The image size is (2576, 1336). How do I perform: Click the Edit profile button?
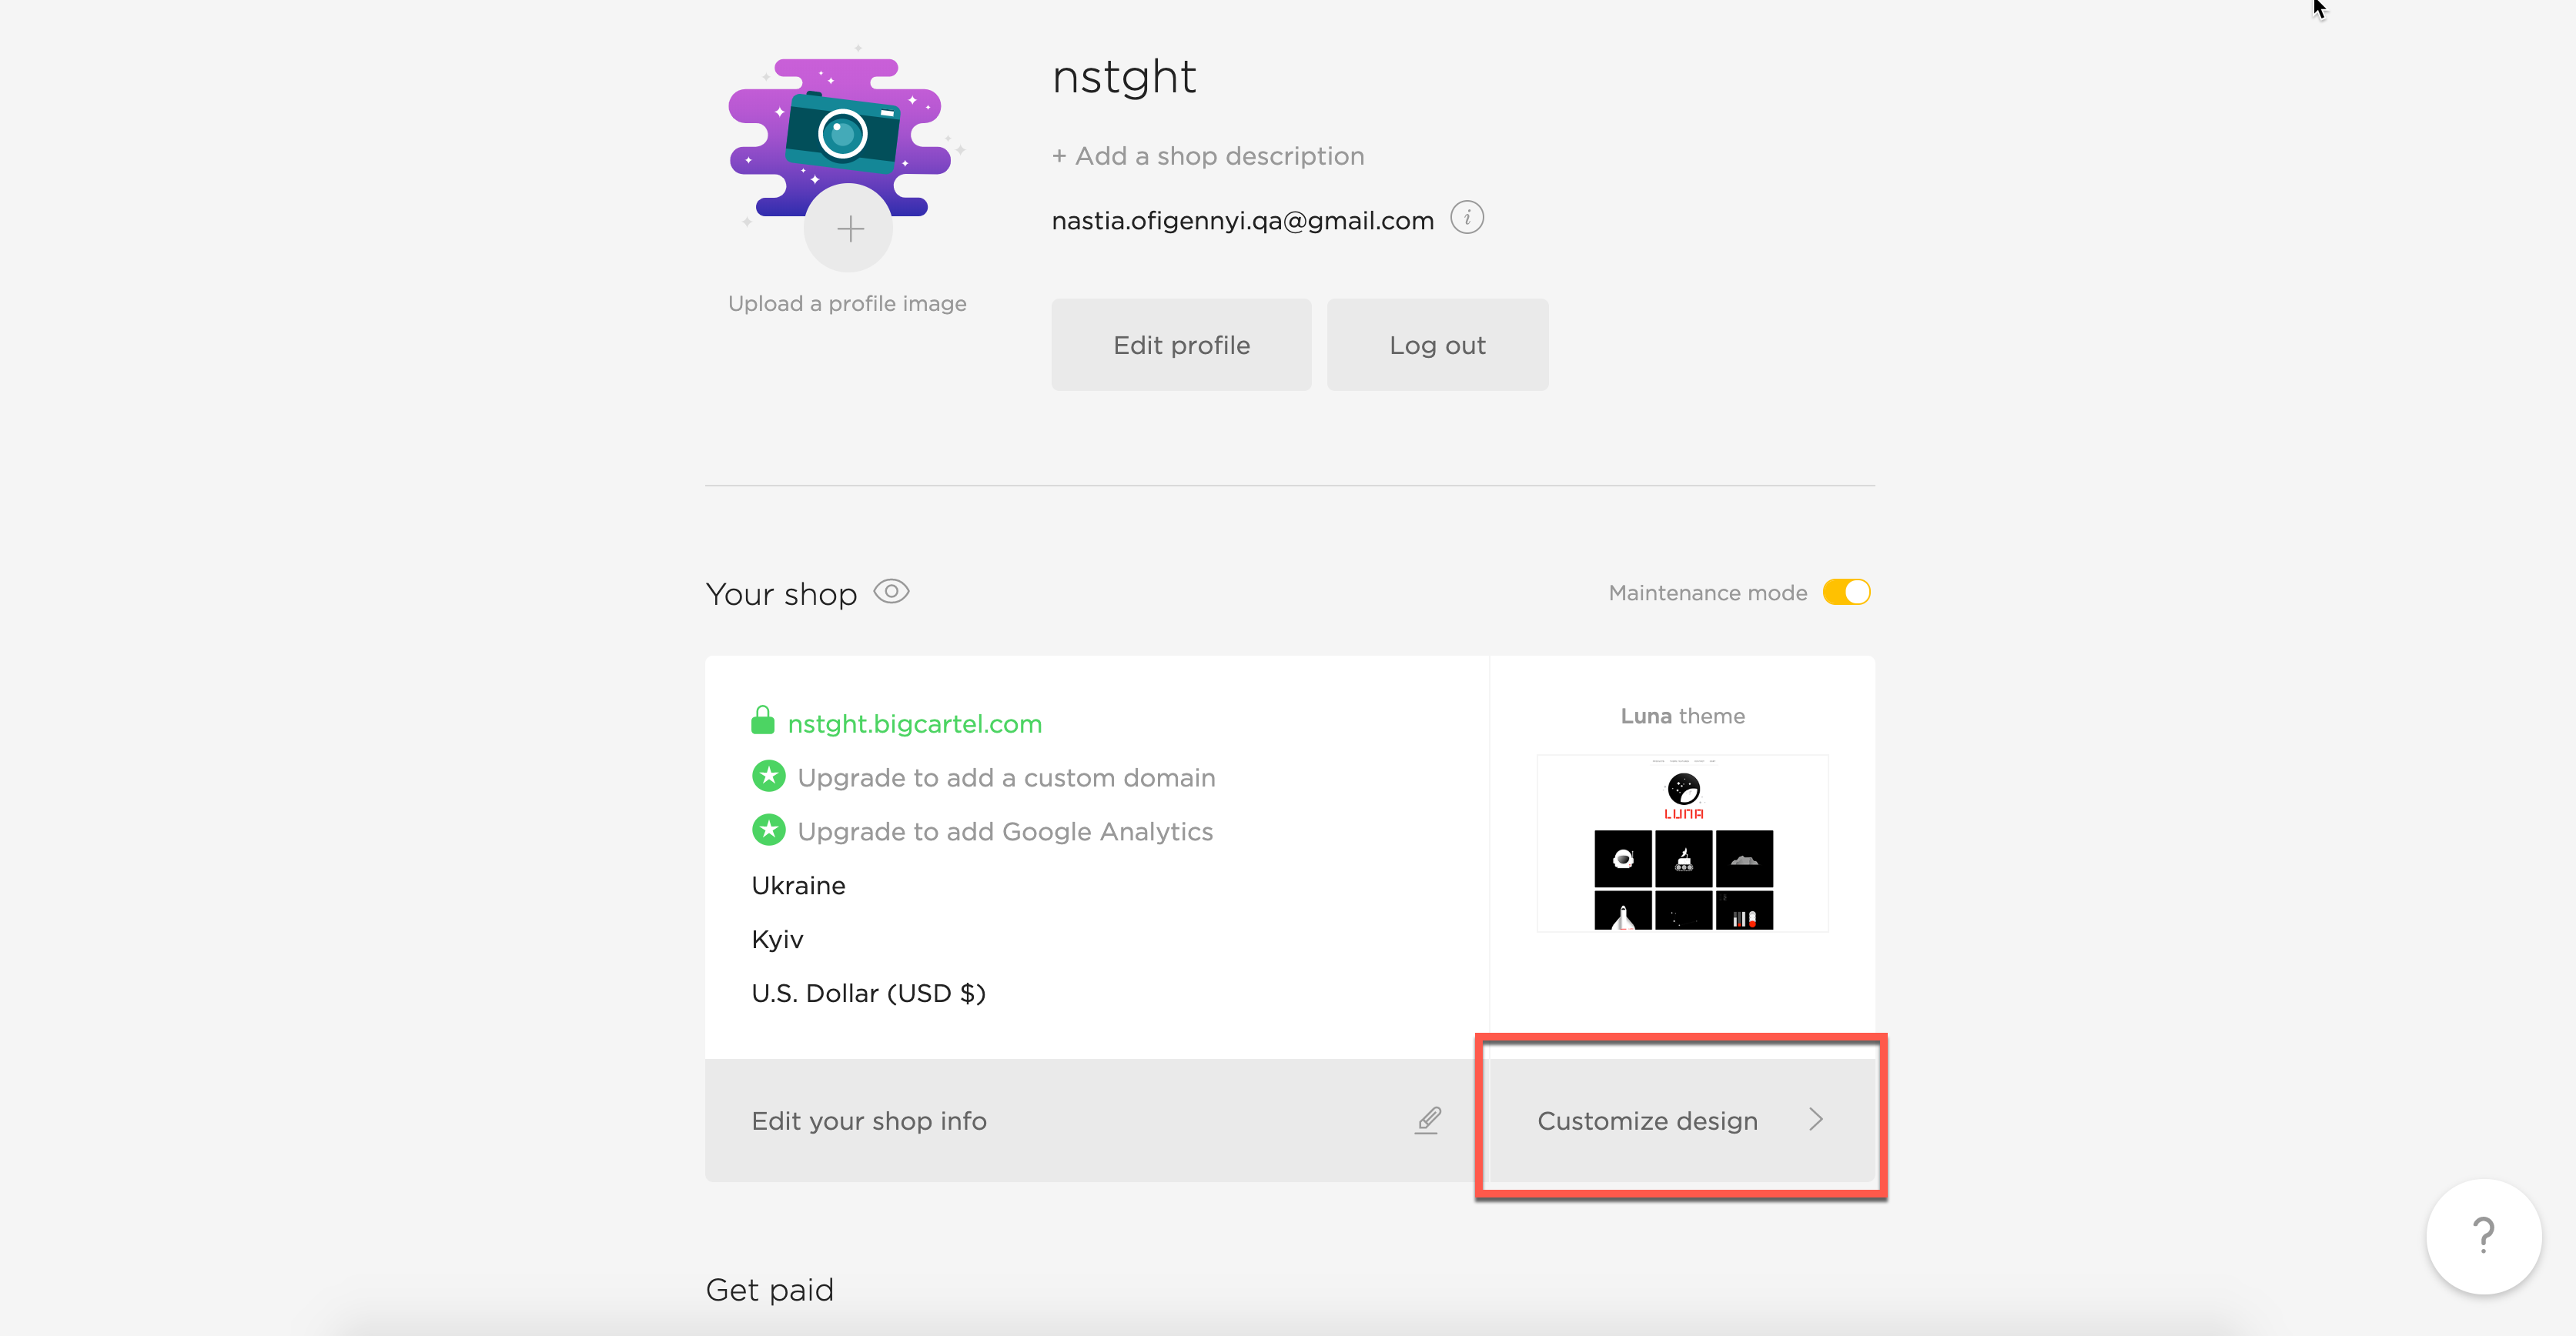1181,345
